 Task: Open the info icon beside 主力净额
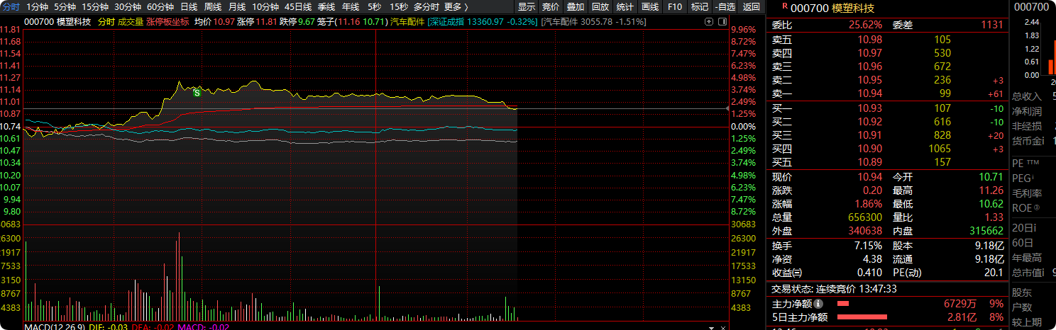tap(818, 303)
